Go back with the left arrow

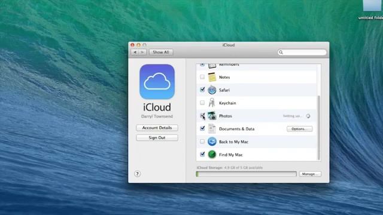135,52
